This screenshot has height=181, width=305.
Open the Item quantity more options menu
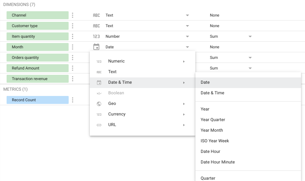pyautogui.click(x=73, y=36)
